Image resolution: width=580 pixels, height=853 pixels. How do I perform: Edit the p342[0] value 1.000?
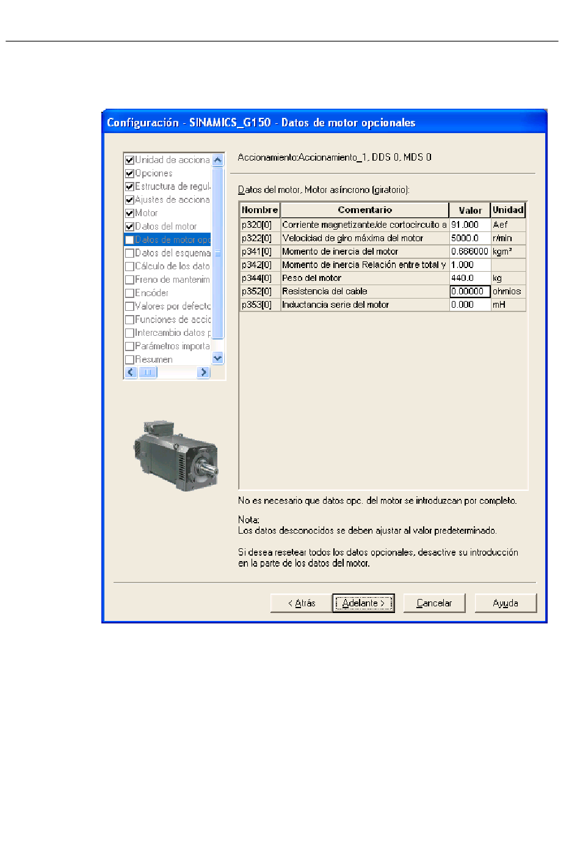pyautogui.click(x=470, y=265)
